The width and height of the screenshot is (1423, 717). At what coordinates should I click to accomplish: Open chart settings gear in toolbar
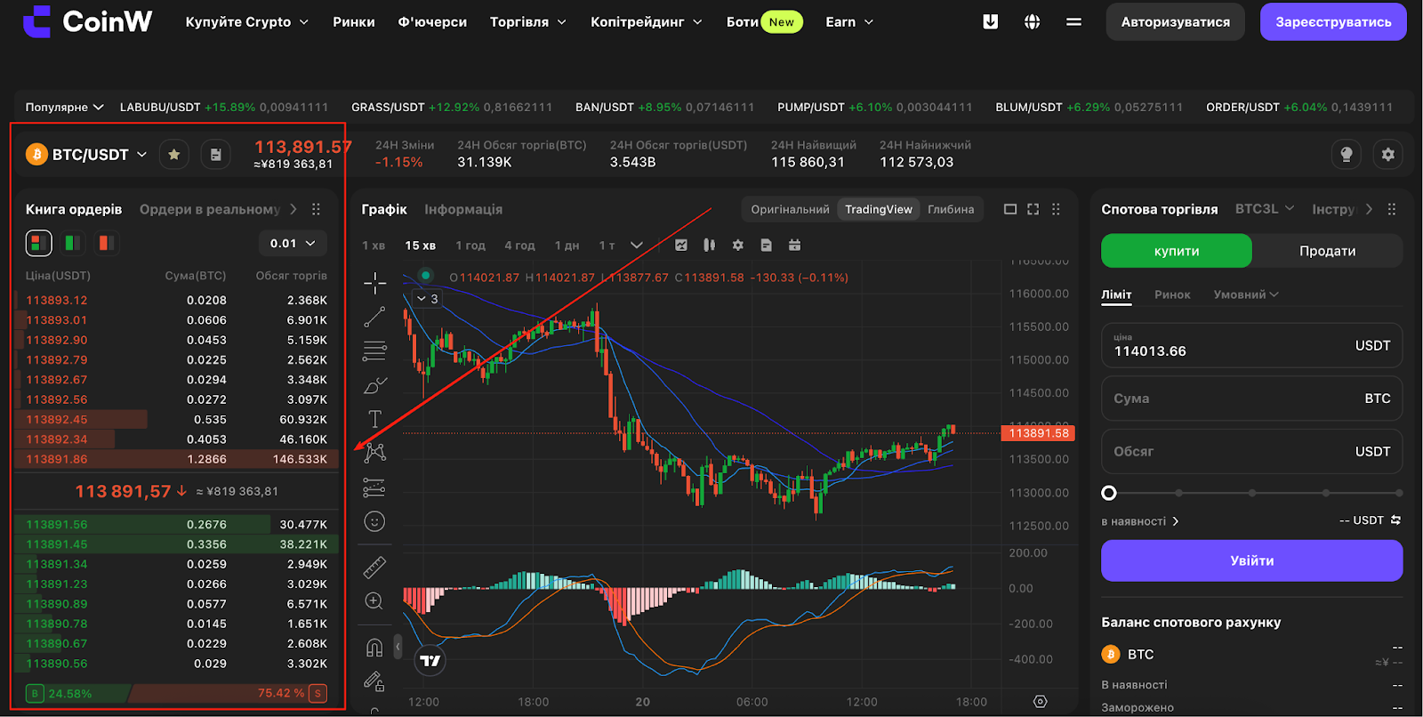737,245
